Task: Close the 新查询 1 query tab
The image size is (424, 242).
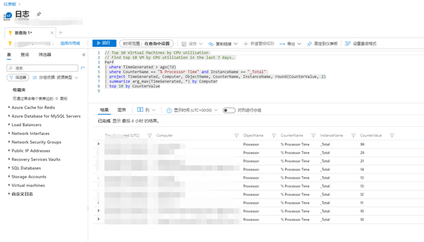Action: click(x=52, y=33)
